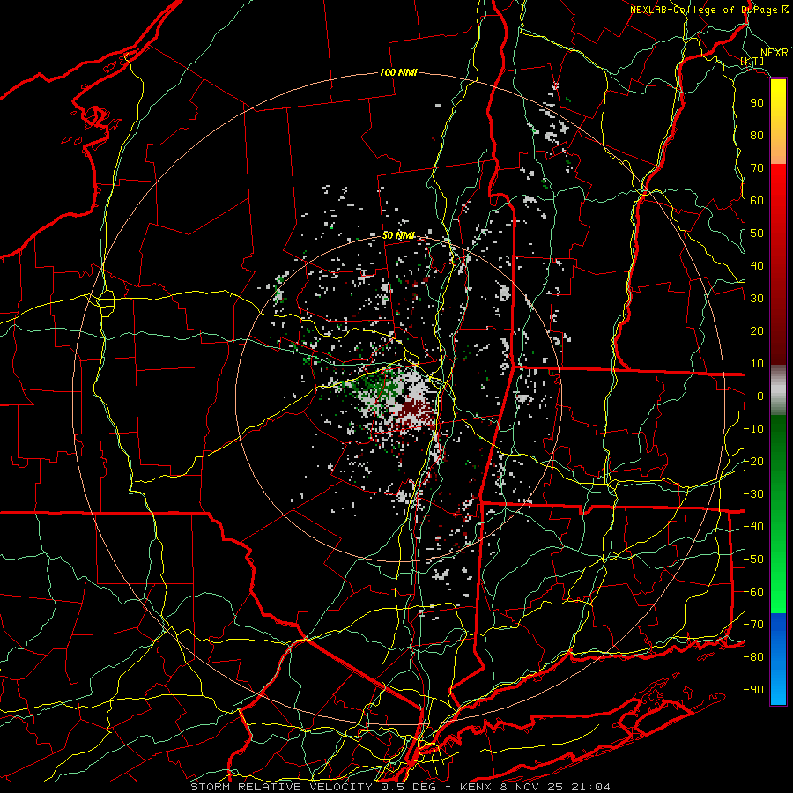Click the -30 scale label

pos(753,494)
